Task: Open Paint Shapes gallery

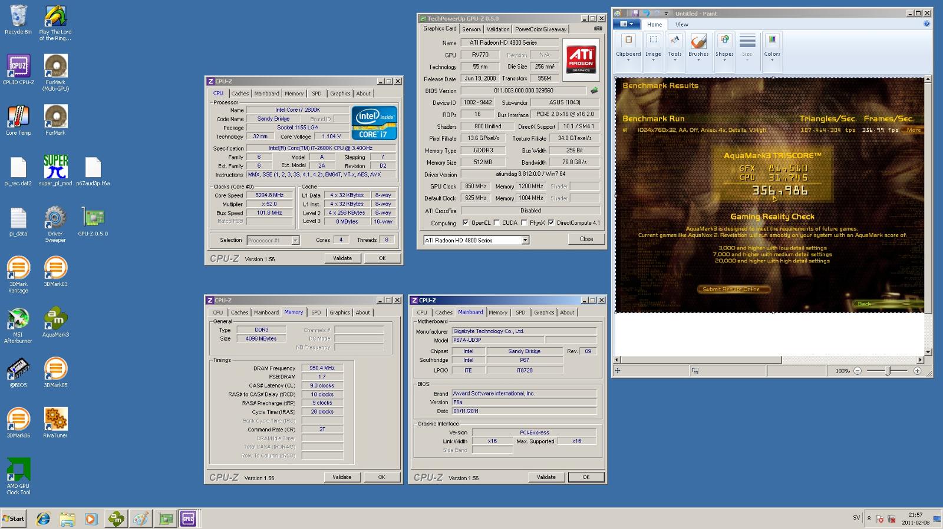Action: (724, 46)
